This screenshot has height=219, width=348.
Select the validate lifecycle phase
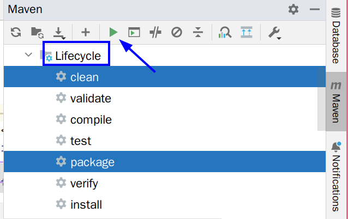click(x=165, y=98)
